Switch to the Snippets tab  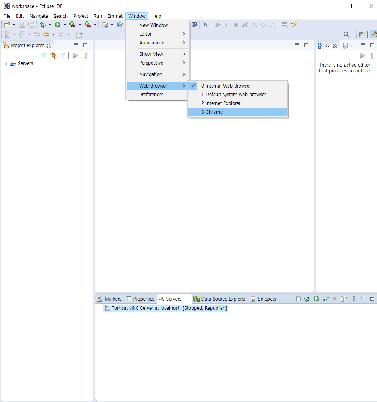(x=264, y=299)
